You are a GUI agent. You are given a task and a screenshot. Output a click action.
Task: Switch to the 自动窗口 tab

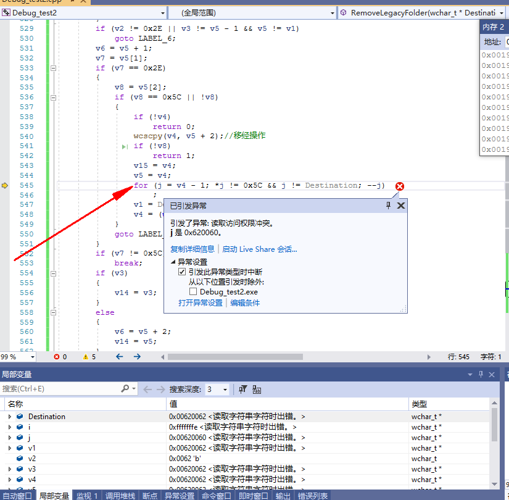coord(17,496)
